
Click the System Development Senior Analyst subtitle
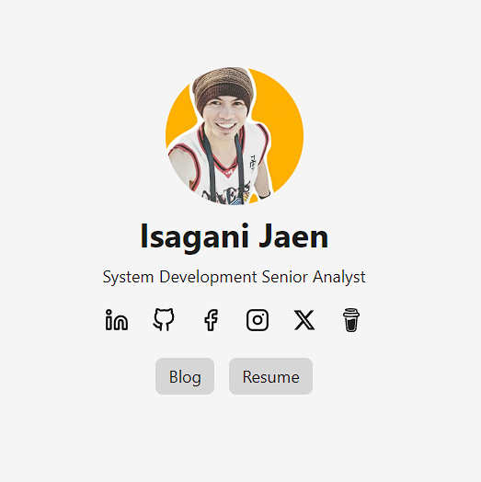(x=235, y=277)
